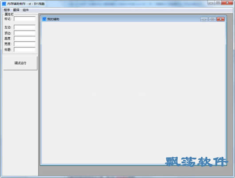Image resolution: width=235 pixels, height=178 pixels.
Task: Minimize the inner 我的辅助 window
Action: pos(204,19)
